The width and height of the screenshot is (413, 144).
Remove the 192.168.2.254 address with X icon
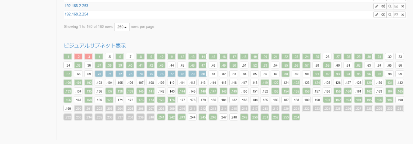point(403,14)
